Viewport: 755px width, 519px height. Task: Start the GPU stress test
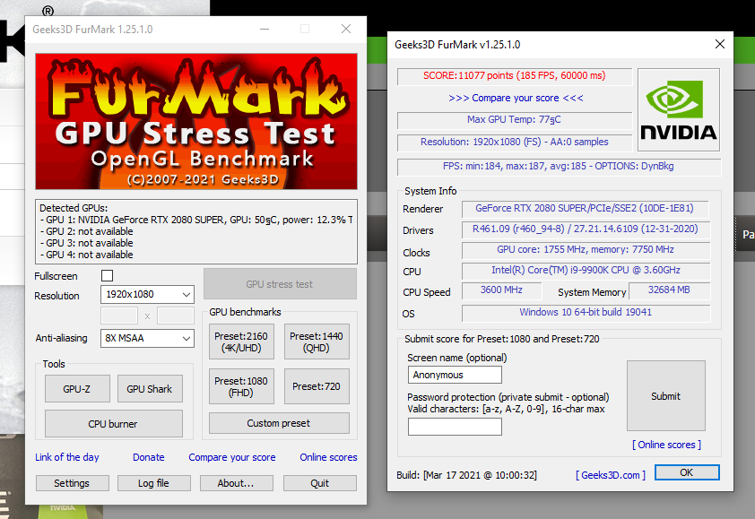280,284
